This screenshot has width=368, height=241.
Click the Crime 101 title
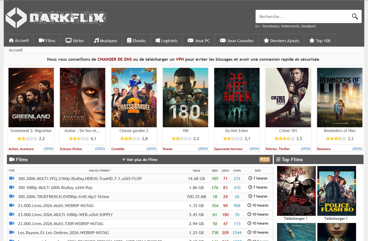point(288,131)
